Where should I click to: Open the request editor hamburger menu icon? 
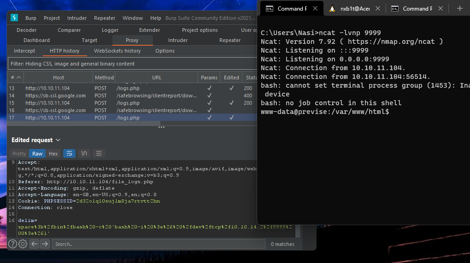coord(99,154)
